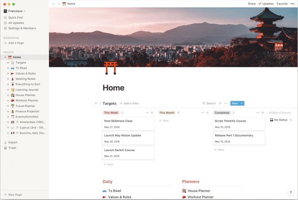This screenshot has width=298, height=200.
Task: Collapse the Home page tree
Action: pos(5,57)
